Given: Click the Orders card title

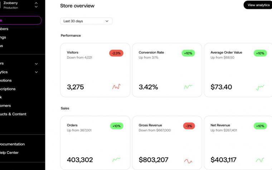Looking at the screenshot, I should click(72, 125).
